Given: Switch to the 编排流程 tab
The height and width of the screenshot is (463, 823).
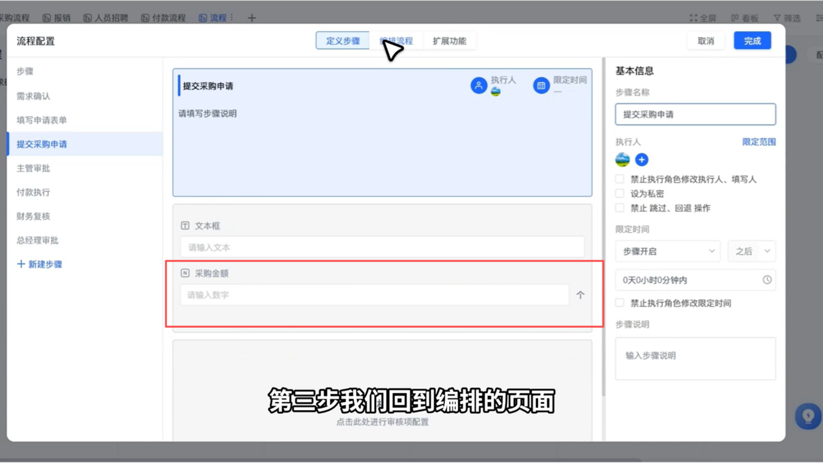Looking at the screenshot, I should [x=396, y=41].
